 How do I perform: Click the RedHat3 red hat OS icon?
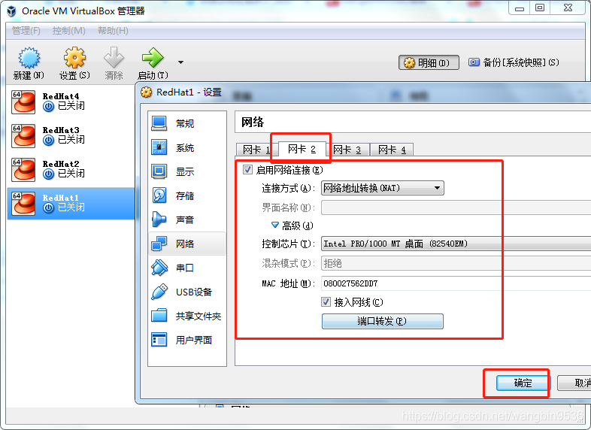23,135
